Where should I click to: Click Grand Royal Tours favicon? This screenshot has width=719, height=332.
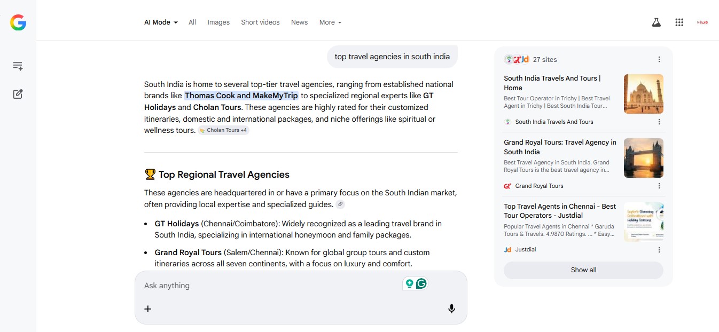point(507,186)
